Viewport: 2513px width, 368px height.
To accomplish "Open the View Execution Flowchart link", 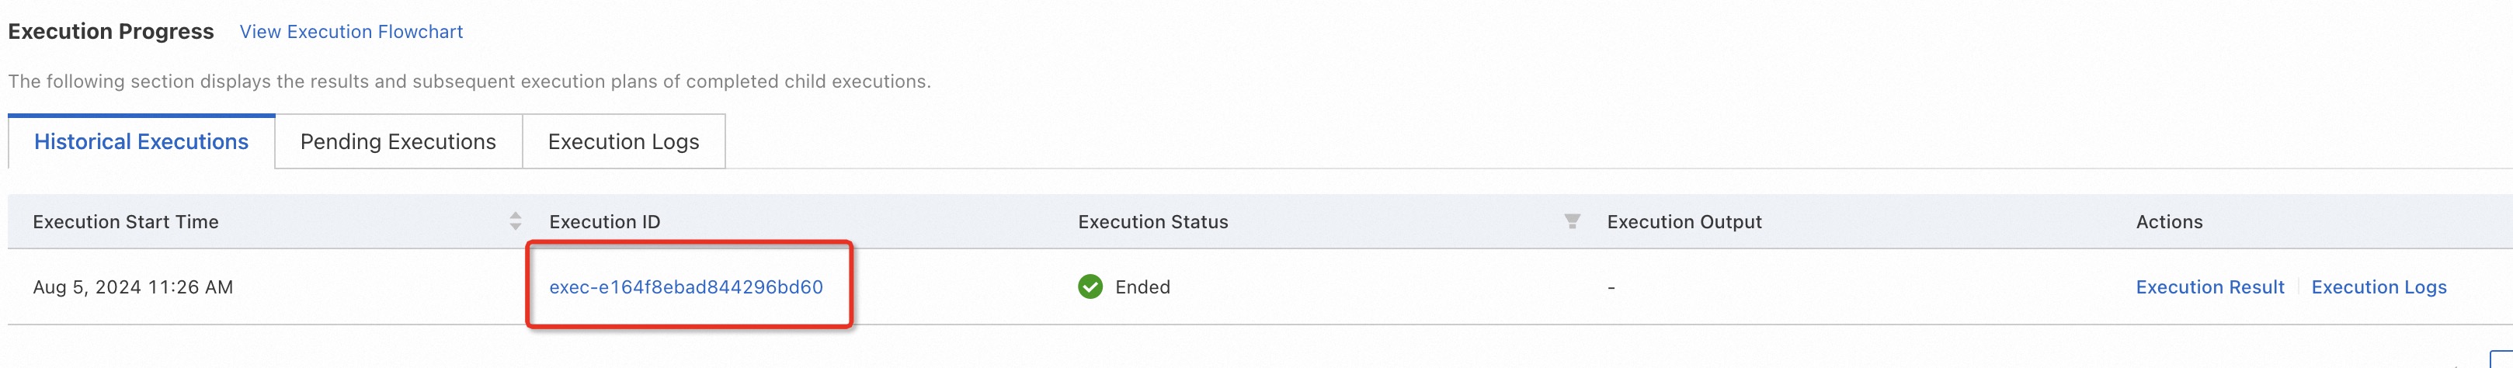I will [x=351, y=31].
